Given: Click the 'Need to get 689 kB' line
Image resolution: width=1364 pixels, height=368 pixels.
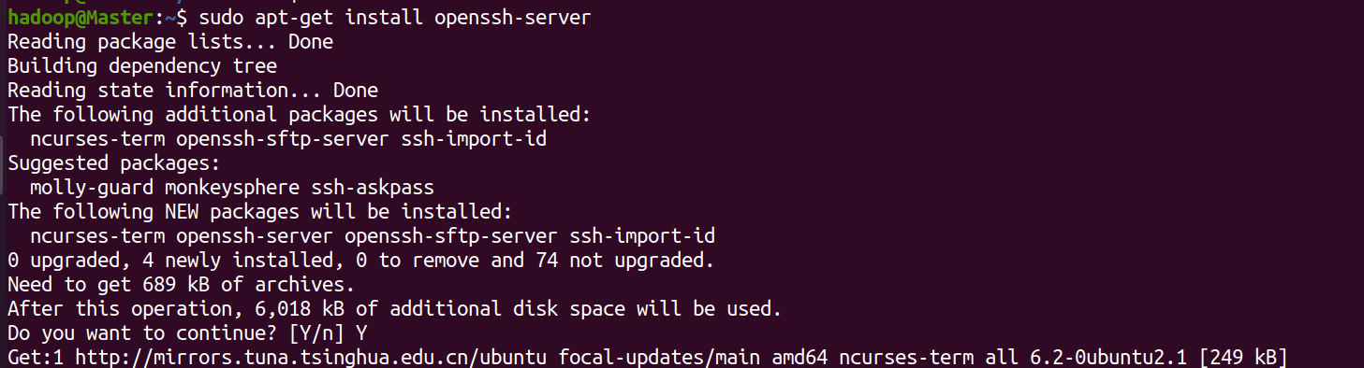Looking at the screenshot, I should pyautogui.click(x=182, y=285).
